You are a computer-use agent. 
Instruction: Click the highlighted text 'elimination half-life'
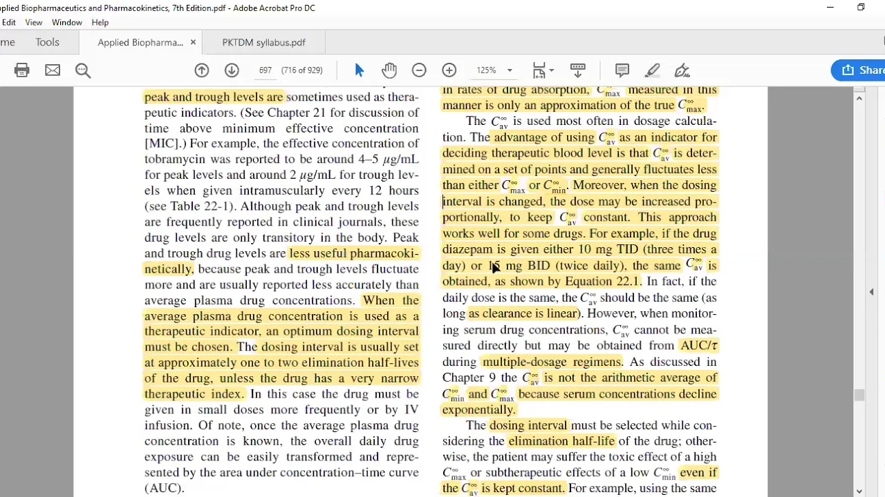561,441
